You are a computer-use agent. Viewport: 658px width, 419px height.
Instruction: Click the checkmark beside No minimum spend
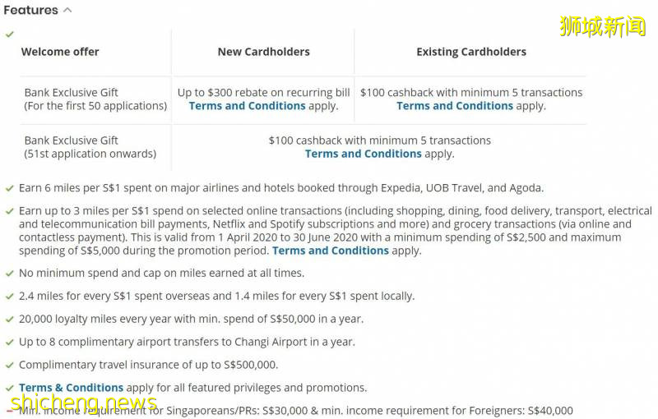point(9,273)
